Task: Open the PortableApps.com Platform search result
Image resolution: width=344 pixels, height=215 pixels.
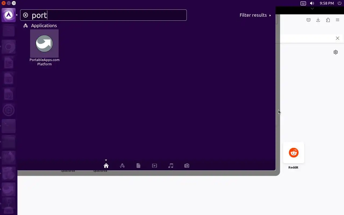Action: click(44, 48)
